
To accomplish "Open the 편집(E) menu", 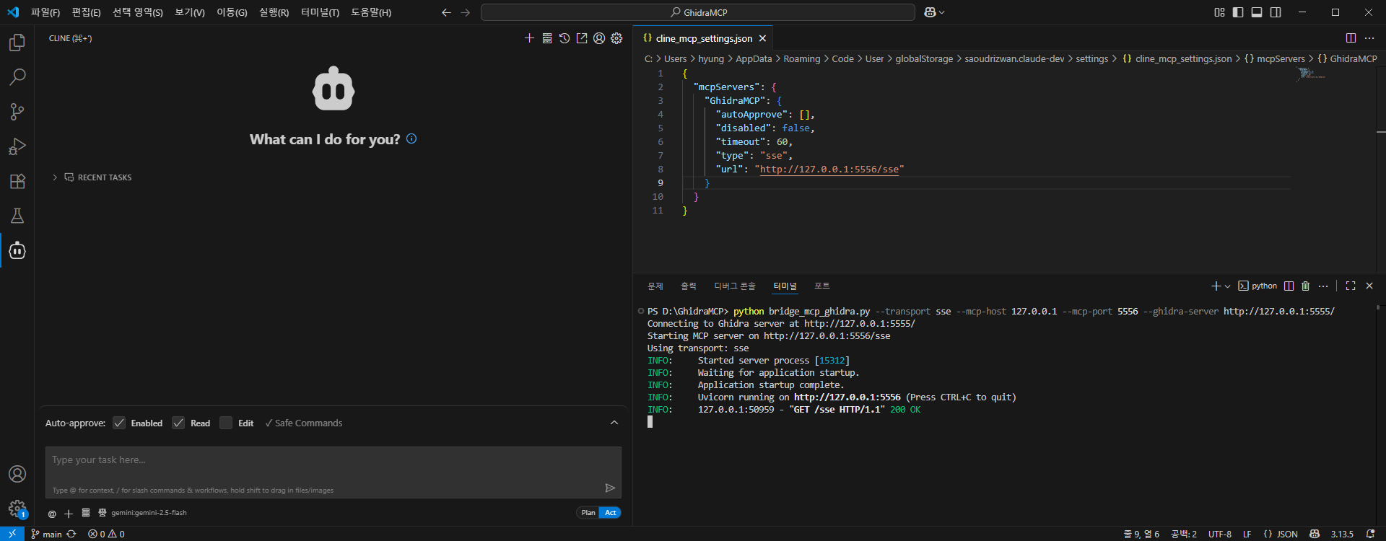I will (x=86, y=12).
